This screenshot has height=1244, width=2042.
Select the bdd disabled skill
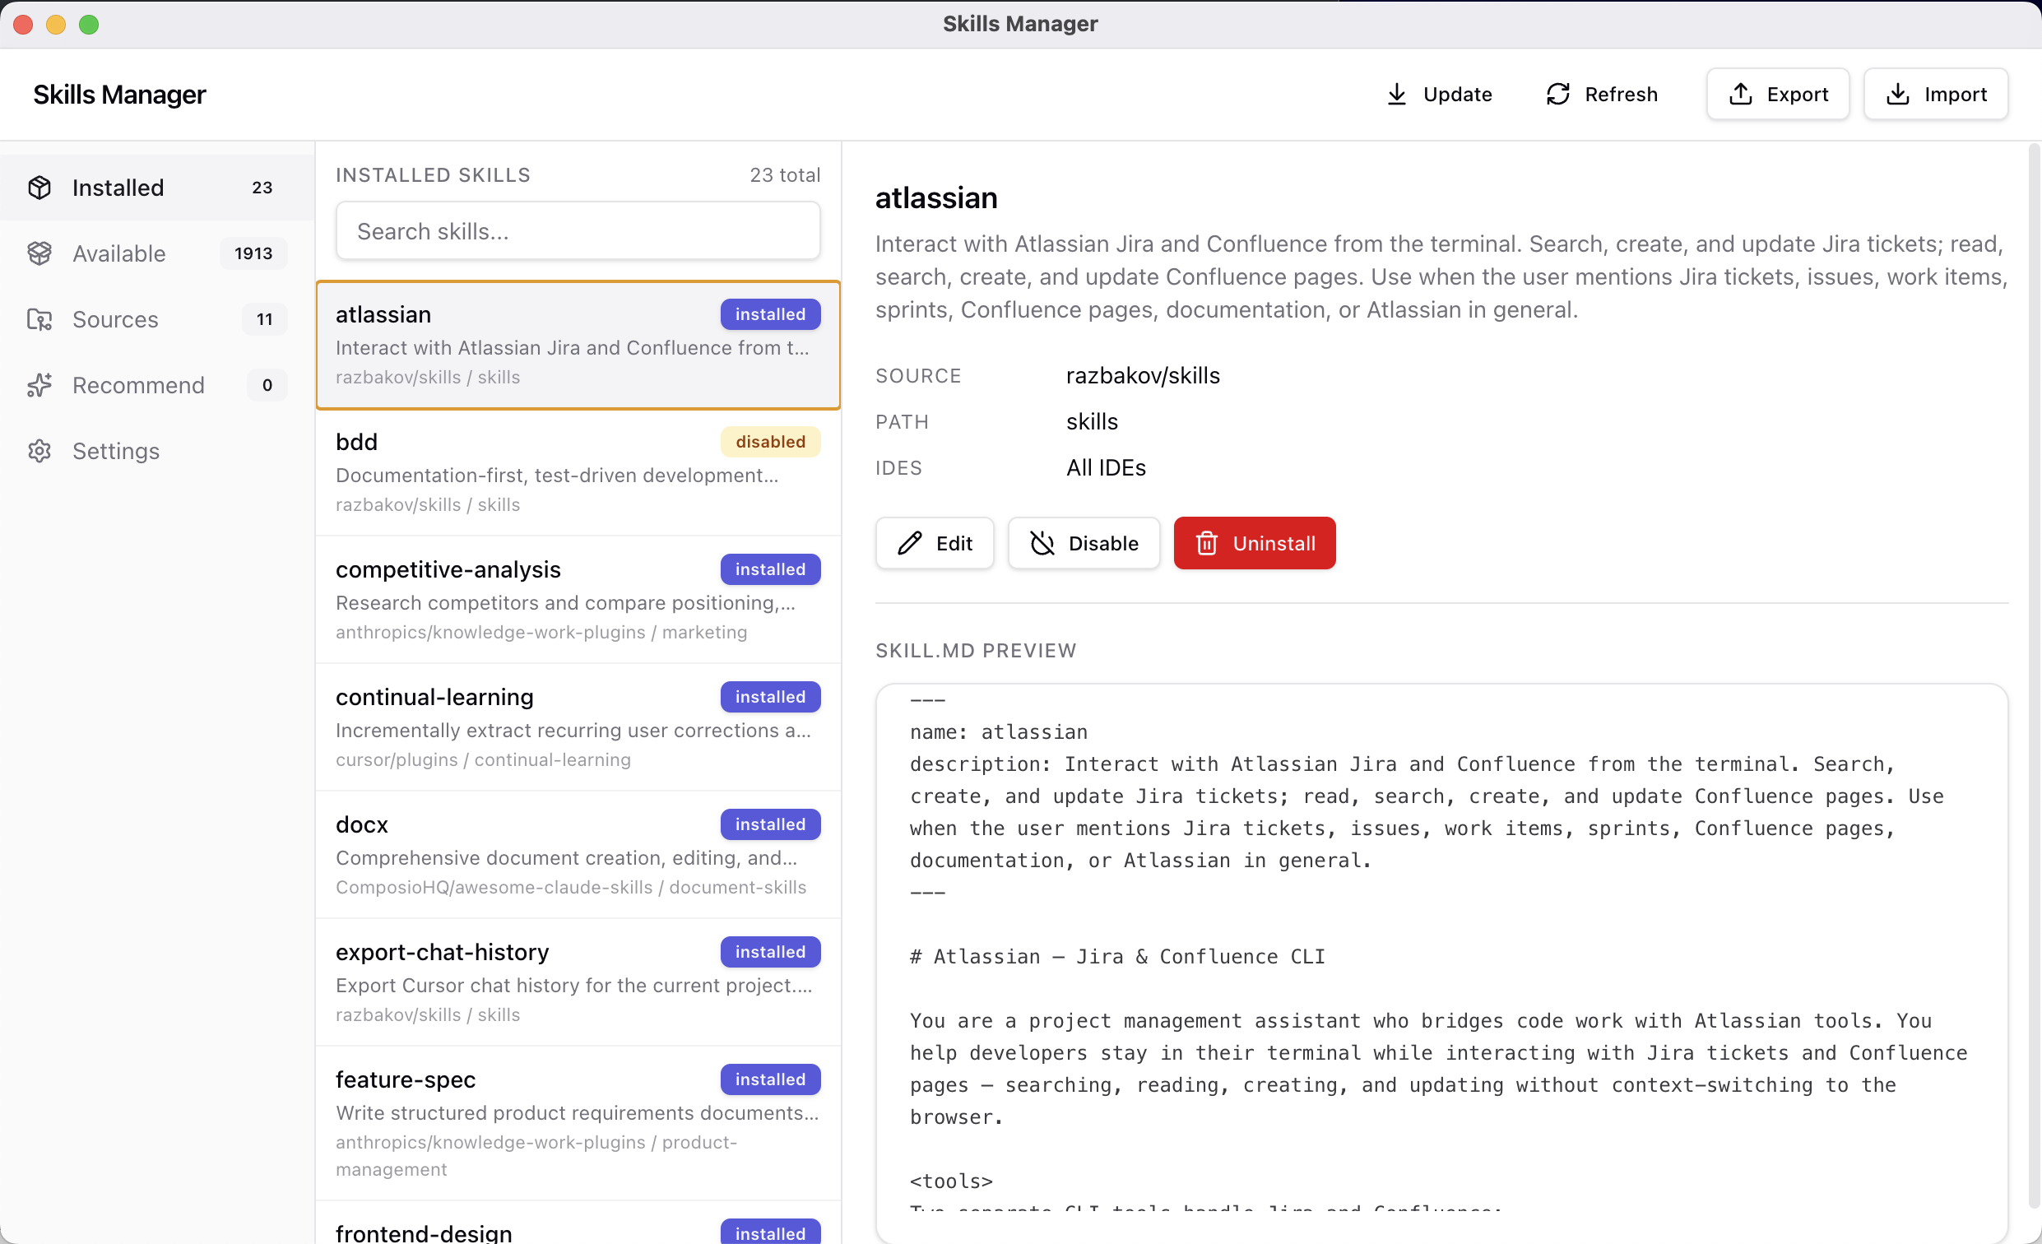[578, 472]
